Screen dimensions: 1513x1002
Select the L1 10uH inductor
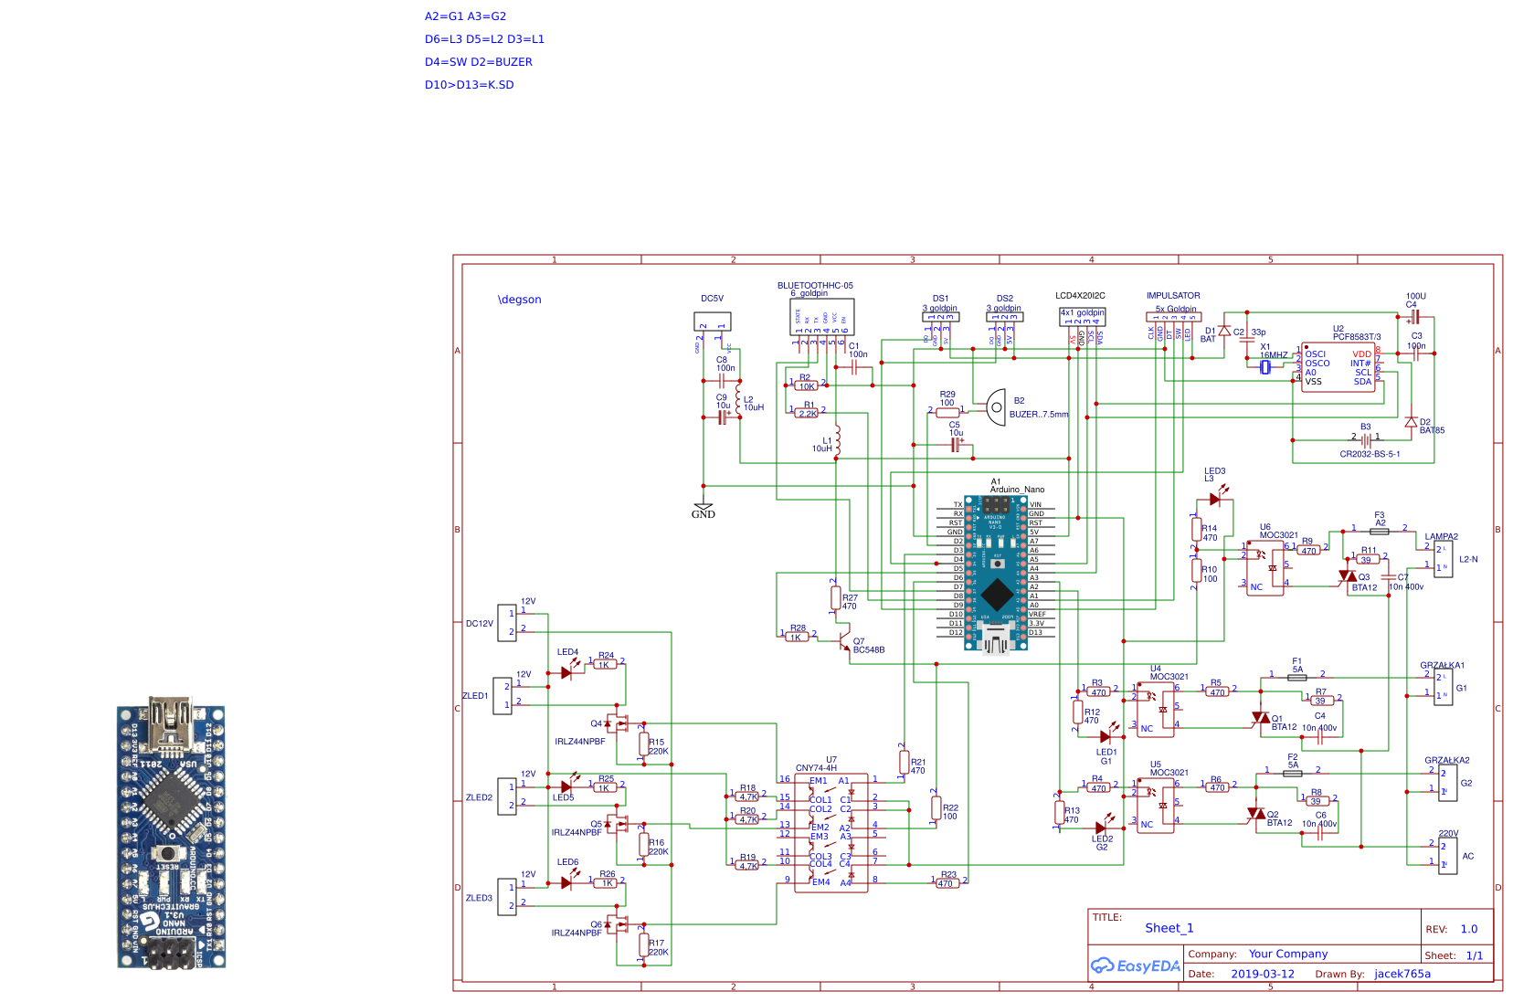coord(837,439)
